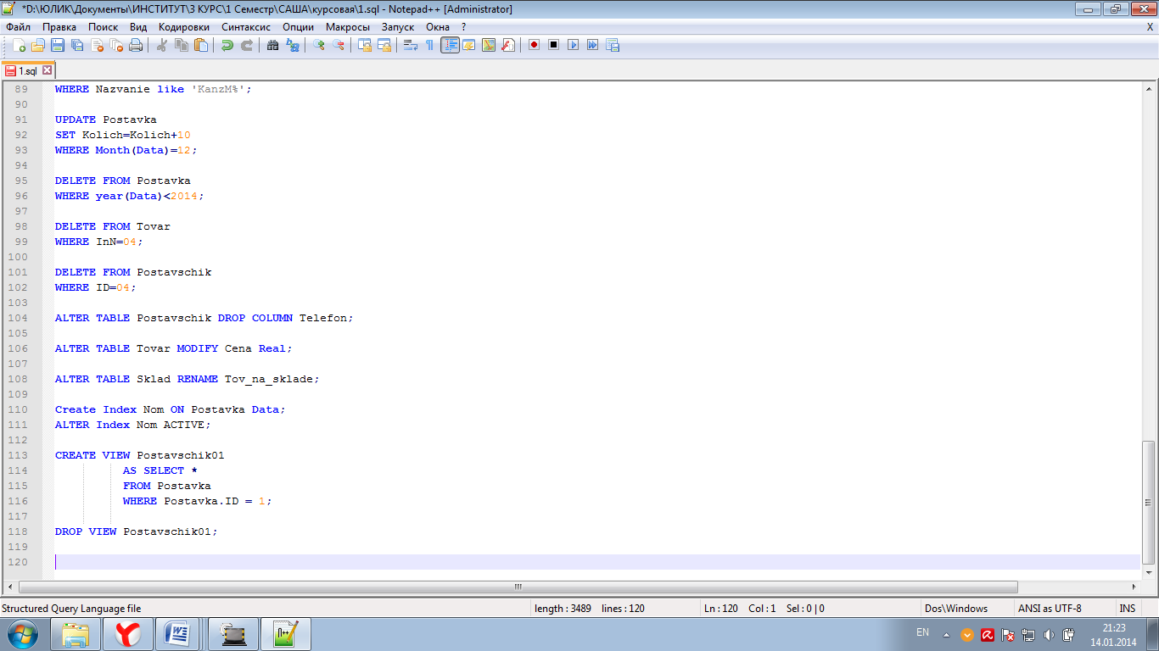Screen dimensions: 1159x651
Task: Open Find using the binoculars icon
Action: [x=272, y=45]
